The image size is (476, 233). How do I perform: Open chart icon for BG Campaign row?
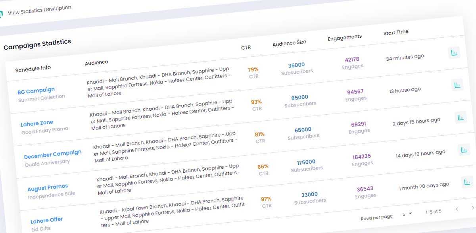tap(454, 52)
